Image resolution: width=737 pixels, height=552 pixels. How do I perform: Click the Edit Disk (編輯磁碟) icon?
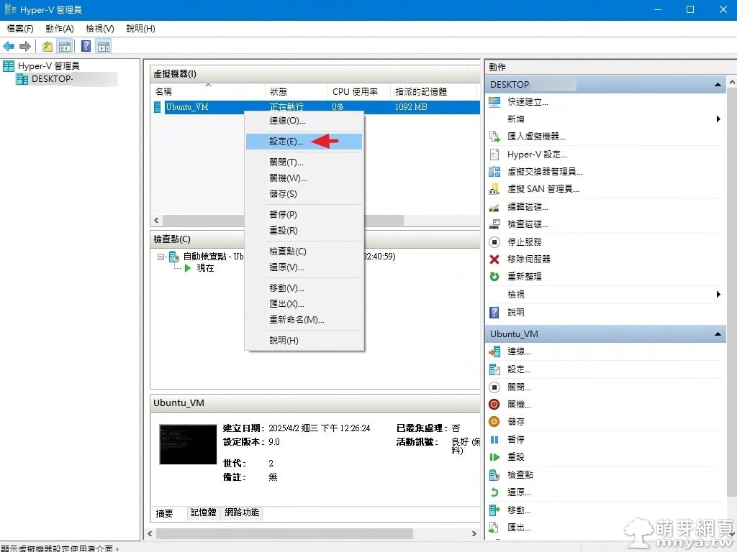[494, 207]
